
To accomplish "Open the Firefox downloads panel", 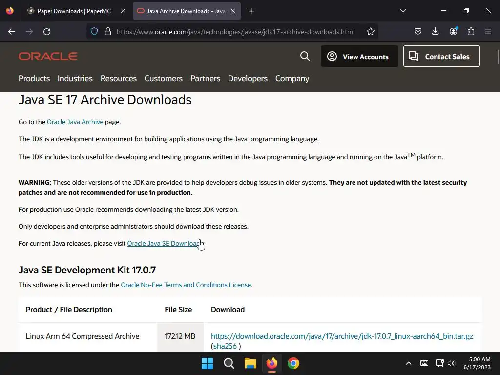I will [435, 32].
